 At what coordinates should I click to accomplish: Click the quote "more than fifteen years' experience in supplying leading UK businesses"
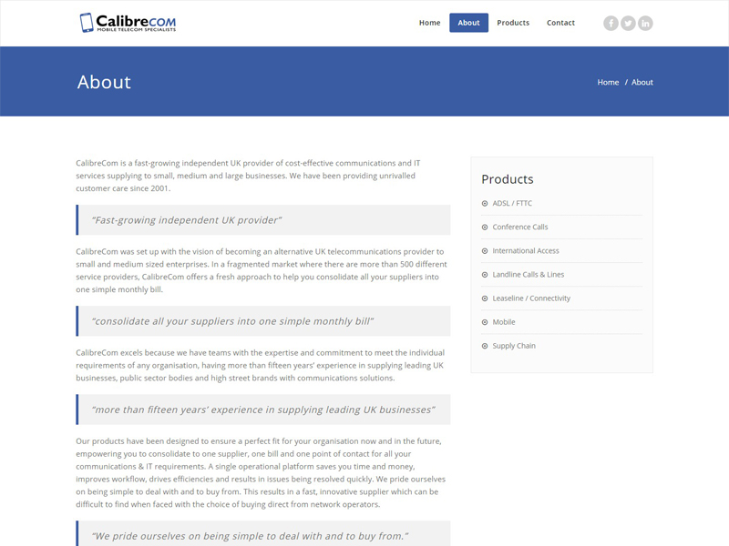(x=263, y=410)
